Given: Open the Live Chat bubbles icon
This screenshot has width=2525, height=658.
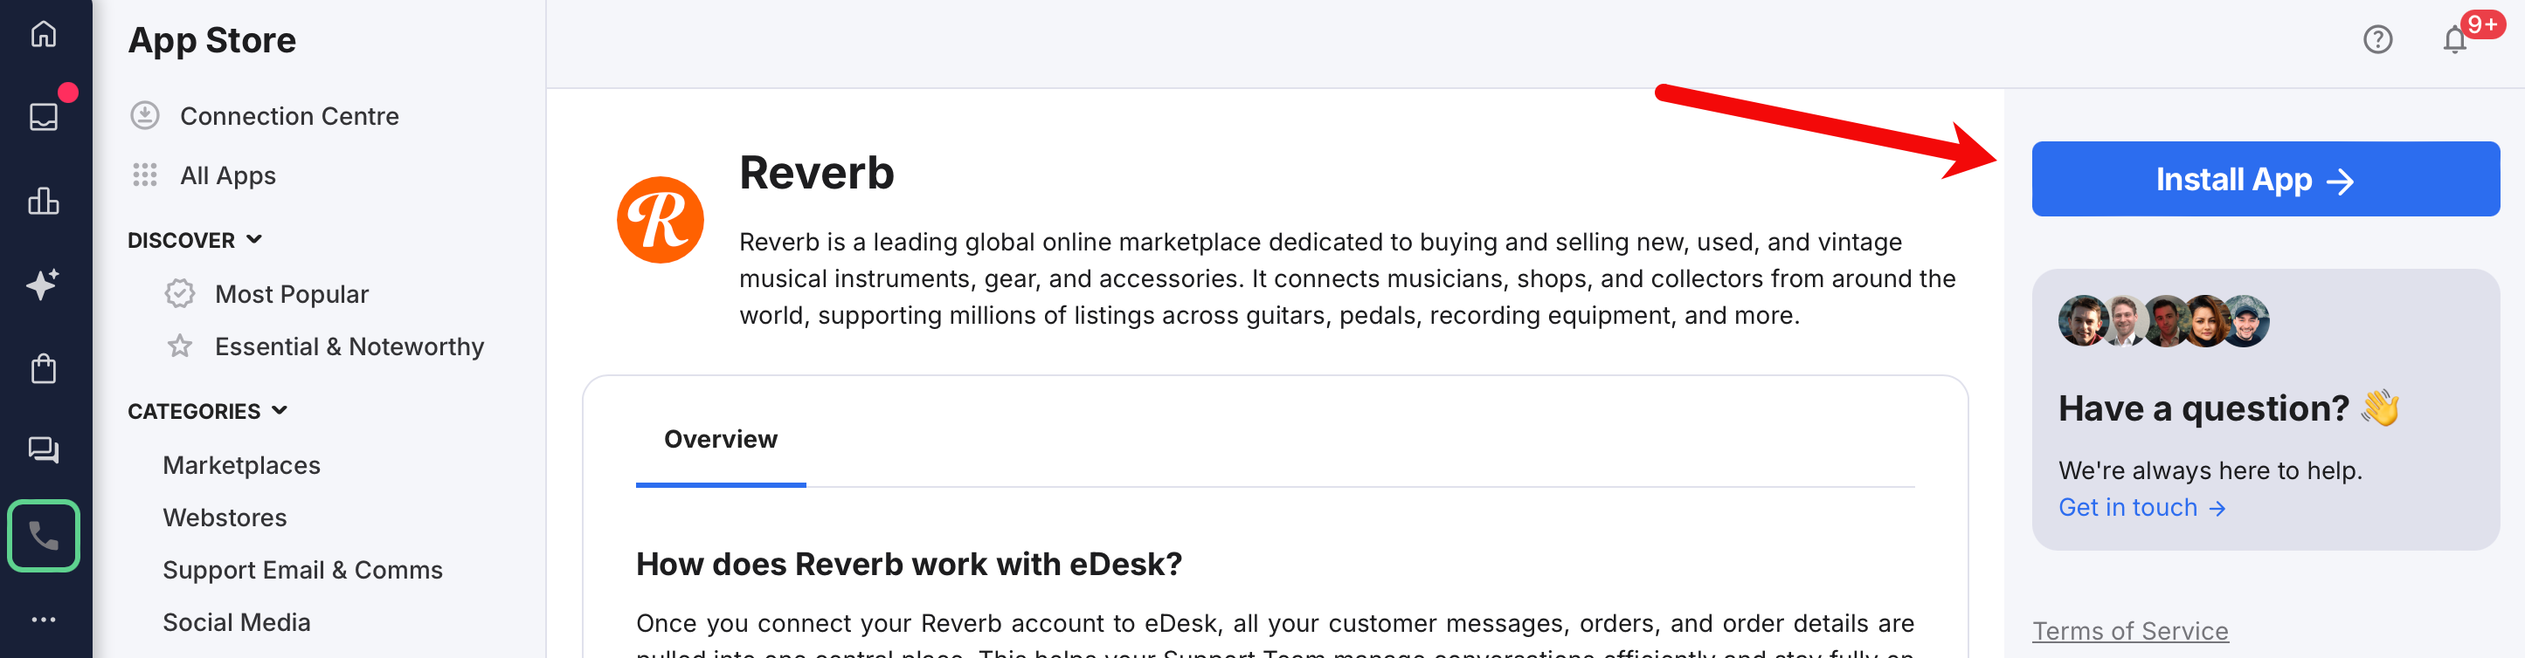Looking at the screenshot, I should click(x=43, y=450).
